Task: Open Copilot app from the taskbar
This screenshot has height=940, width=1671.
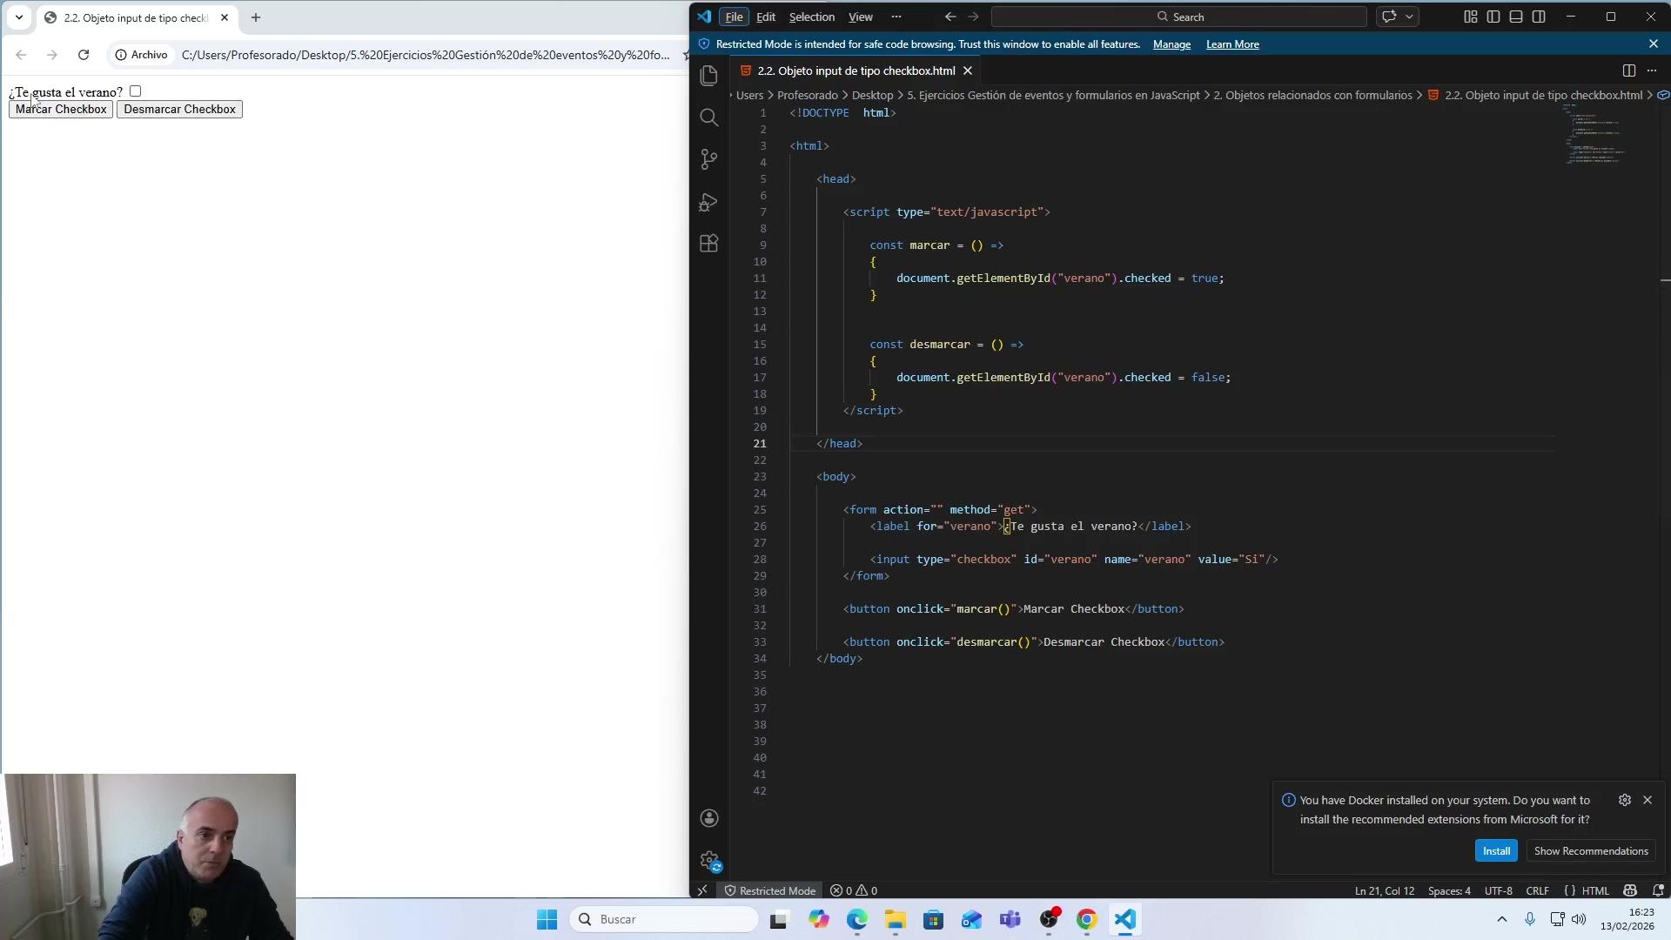Action: 819,919
